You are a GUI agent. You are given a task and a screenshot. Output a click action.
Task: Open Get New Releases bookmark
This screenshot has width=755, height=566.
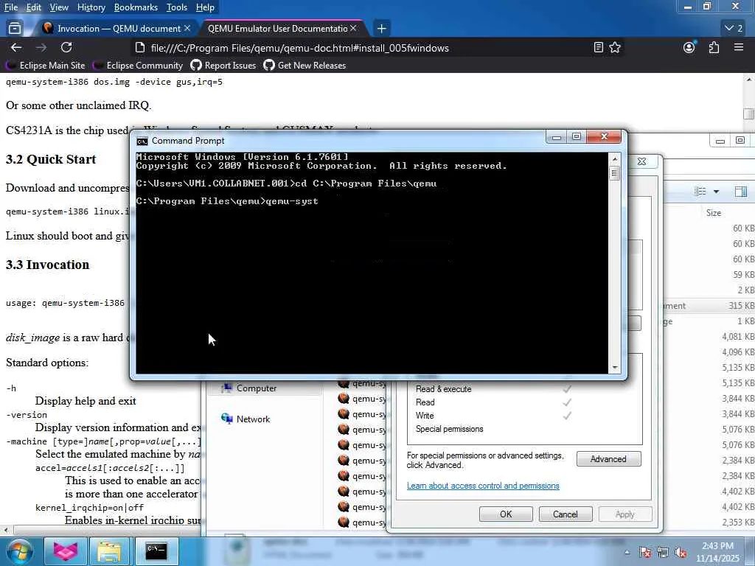305,66
